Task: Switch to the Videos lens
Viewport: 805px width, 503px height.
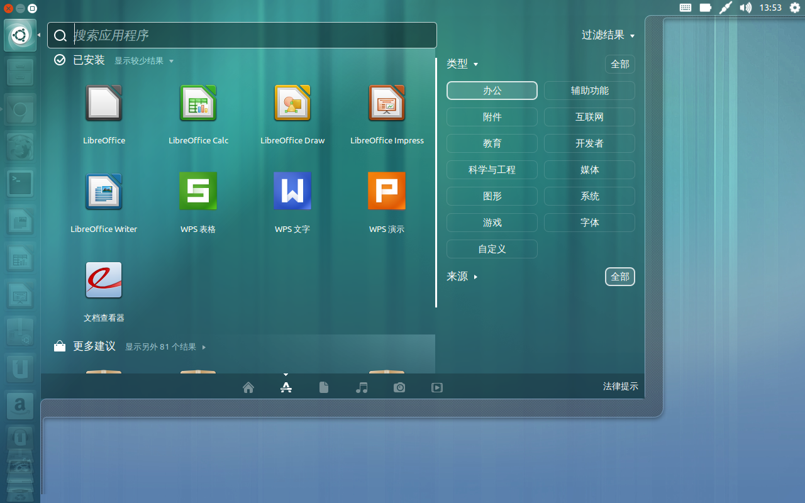Action: pos(437,387)
